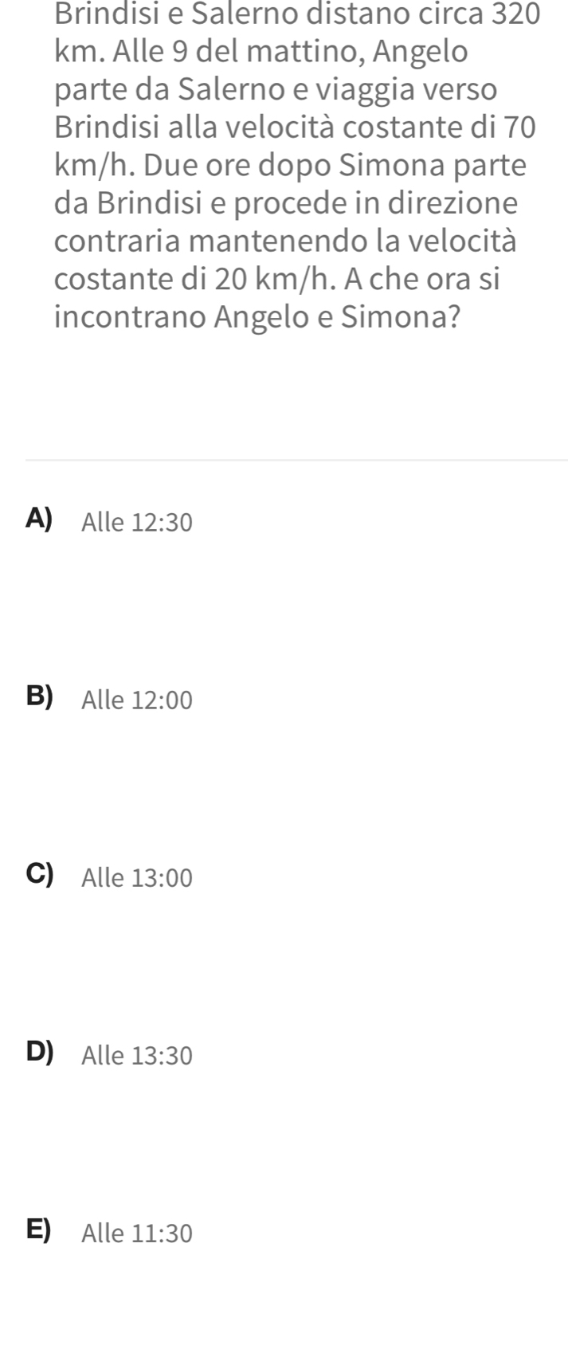This screenshot has height=1357, width=568.
Task: Click the line "km/h. Due ore dopo Simona parte"
Action: coord(291,166)
